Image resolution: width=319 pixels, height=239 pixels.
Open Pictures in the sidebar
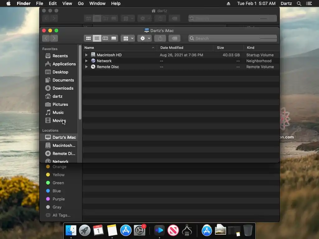pyautogui.click(x=59, y=105)
